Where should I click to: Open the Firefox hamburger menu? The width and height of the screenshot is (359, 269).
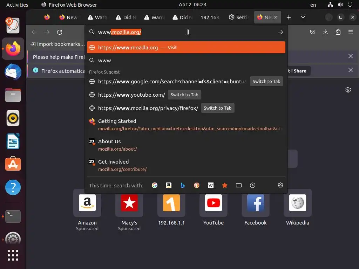351,32
